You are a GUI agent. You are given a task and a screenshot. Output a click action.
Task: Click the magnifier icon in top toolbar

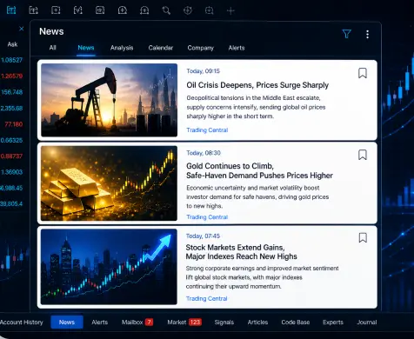(166, 10)
